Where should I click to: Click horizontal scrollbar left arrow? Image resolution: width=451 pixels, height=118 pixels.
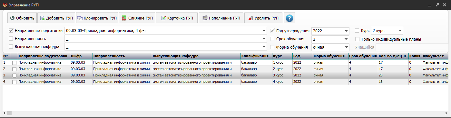4,113
